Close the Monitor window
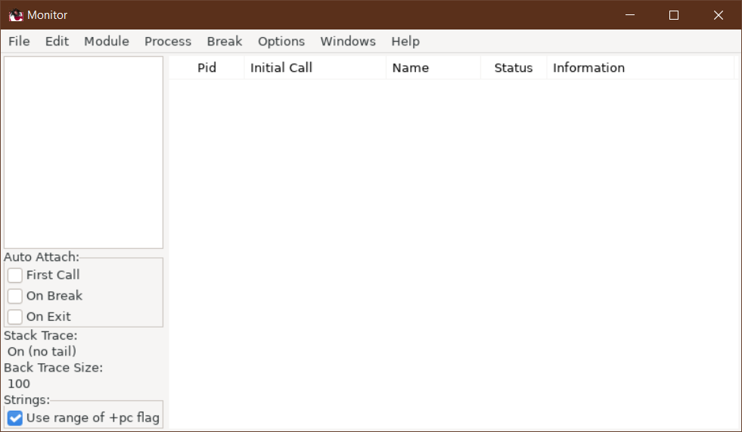Screen dimensions: 742x432 [719, 15]
